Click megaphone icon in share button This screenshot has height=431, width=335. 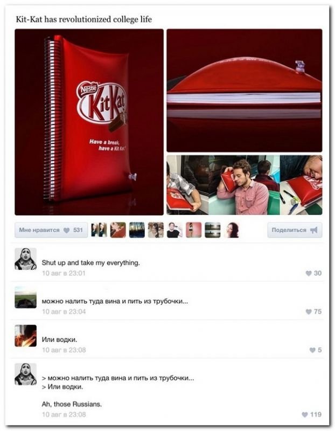click(314, 230)
